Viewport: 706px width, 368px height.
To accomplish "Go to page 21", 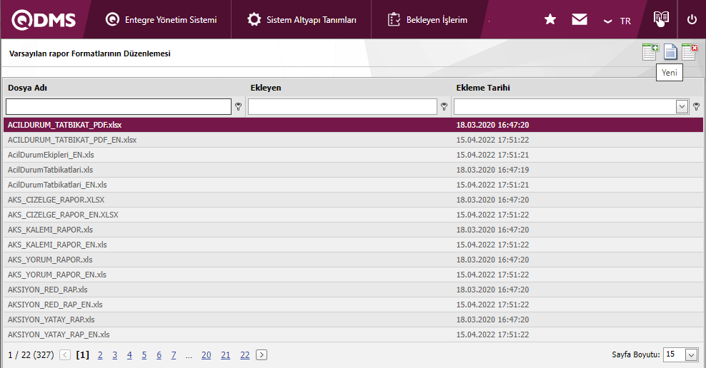I will point(226,355).
